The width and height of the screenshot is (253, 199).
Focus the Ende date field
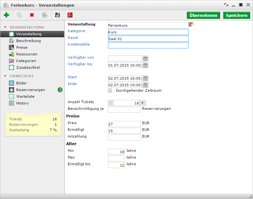[125, 85]
